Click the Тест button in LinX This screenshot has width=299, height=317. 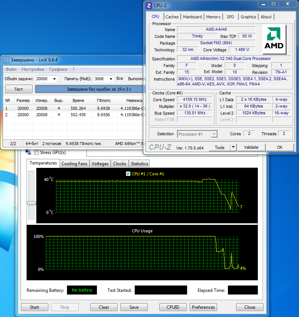tap(19, 89)
